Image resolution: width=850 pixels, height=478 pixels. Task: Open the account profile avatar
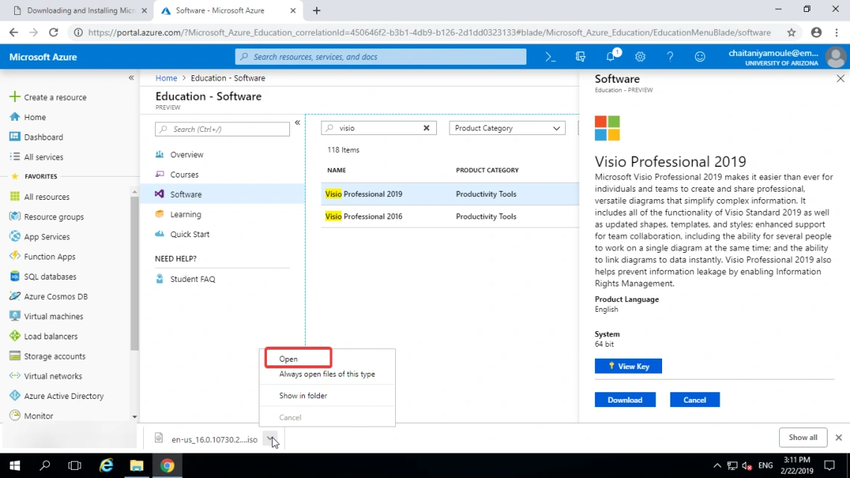(835, 57)
